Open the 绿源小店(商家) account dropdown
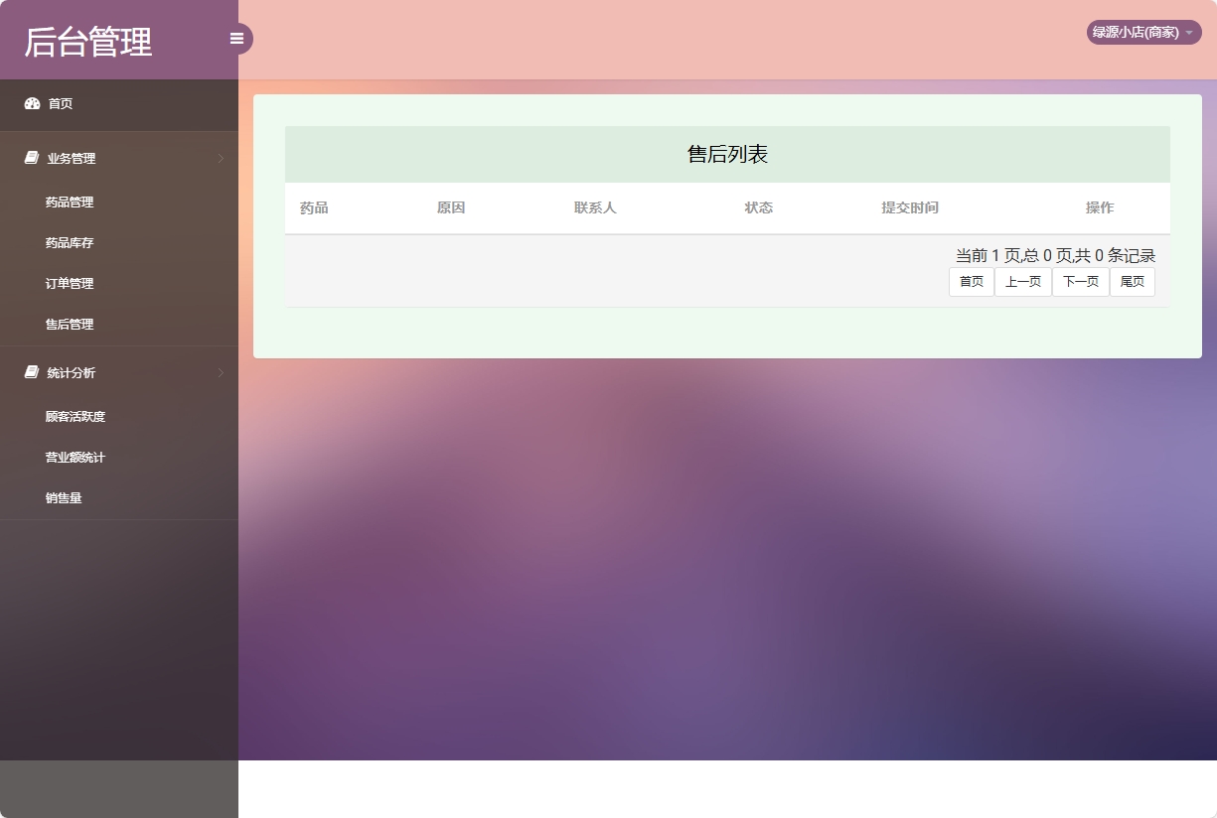Screen dimensions: 1217x818 click(x=1141, y=32)
